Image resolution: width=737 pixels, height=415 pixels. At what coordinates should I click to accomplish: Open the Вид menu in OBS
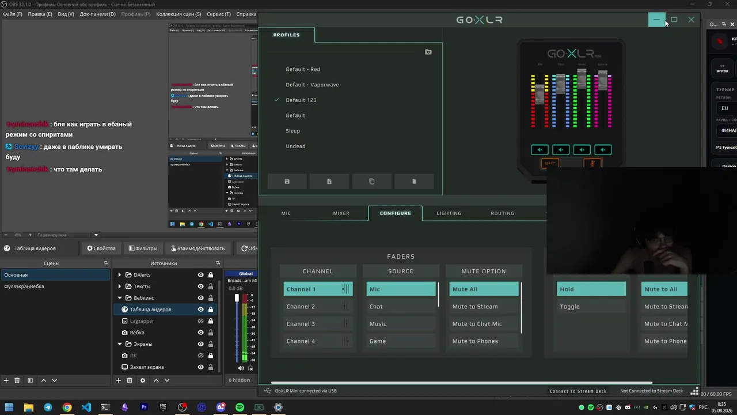tap(66, 14)
